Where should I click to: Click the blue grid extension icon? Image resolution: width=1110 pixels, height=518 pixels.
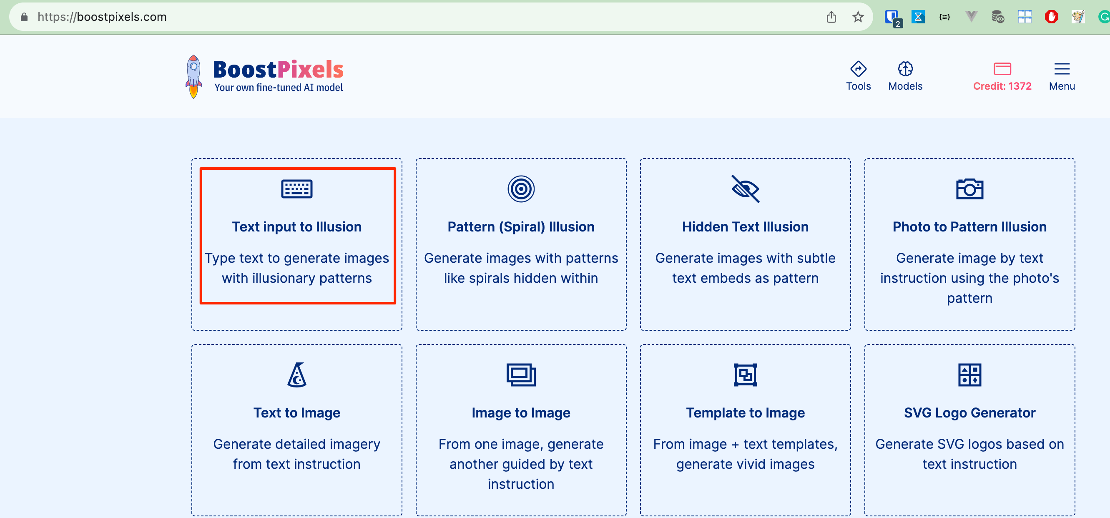coord(1024,17)
